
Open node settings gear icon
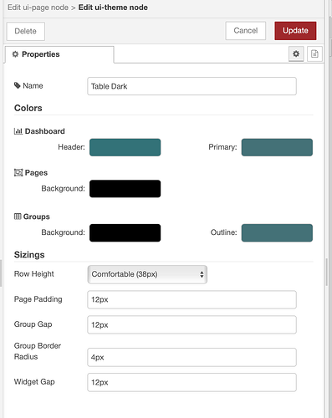click(296, 54)
